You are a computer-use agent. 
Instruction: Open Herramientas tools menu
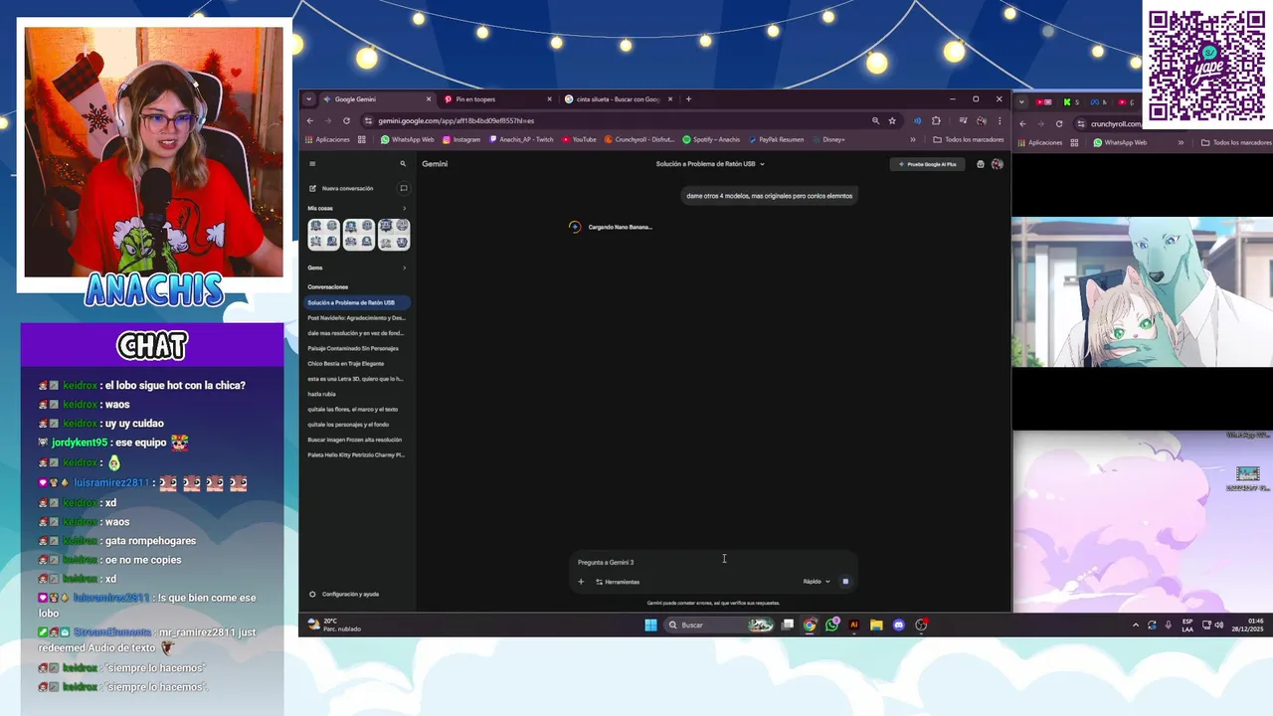(x=618, y=582)
